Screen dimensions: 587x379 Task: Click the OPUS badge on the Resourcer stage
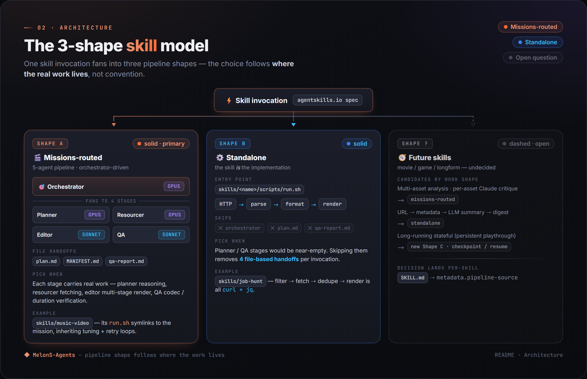pyautogui.click(x=175, y=215)
